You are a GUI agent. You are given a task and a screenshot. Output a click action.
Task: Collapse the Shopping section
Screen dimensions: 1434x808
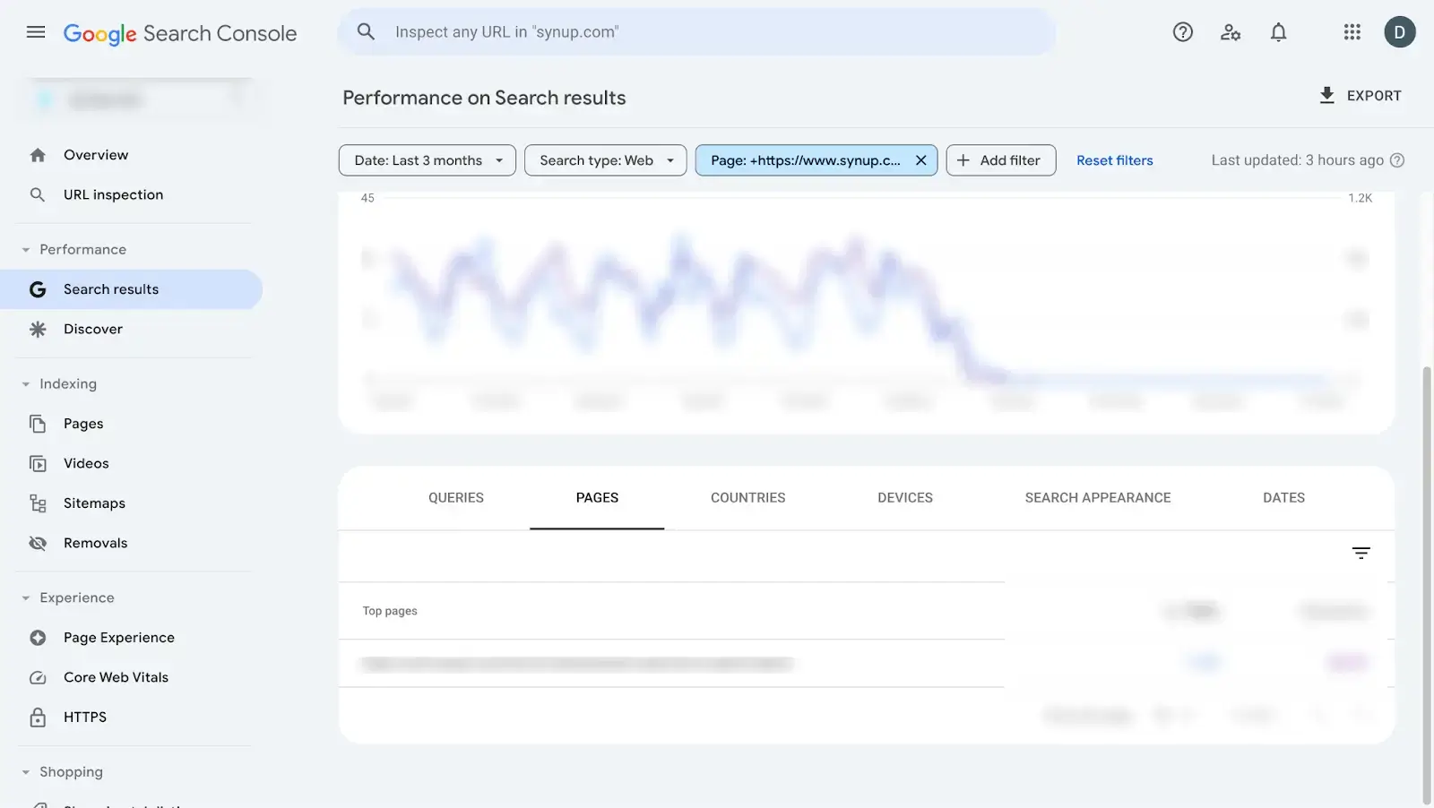(26, 772)
